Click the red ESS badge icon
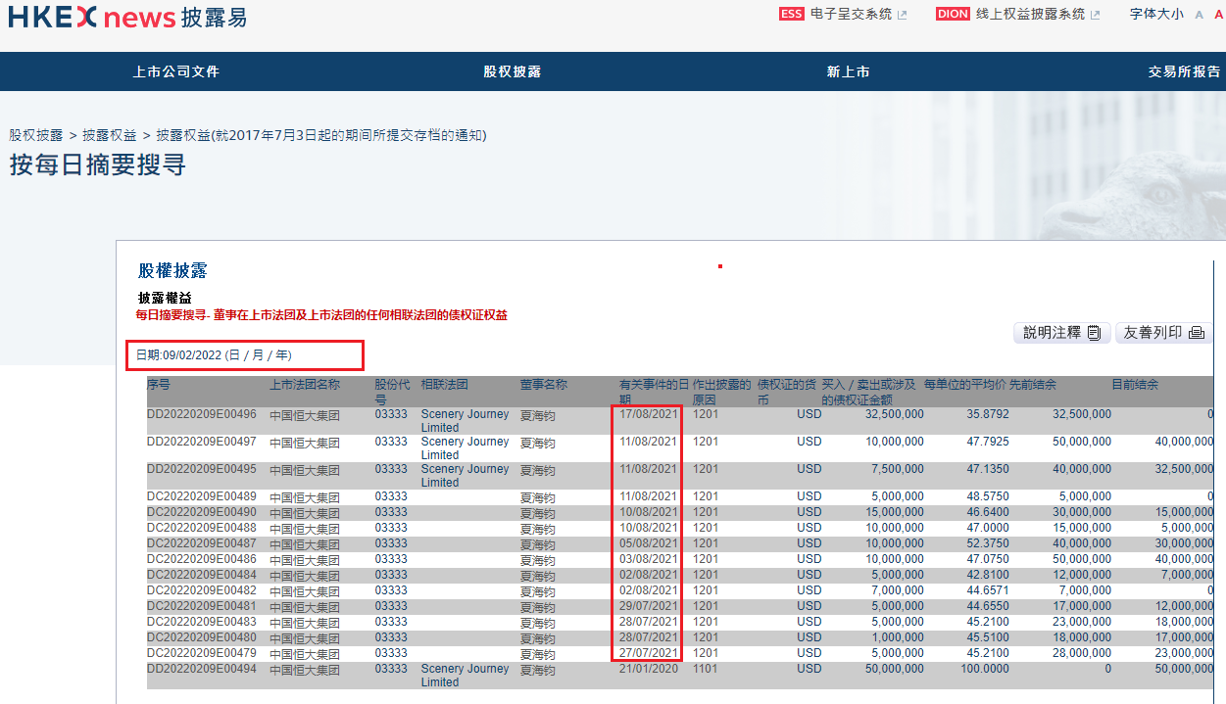 791,14
